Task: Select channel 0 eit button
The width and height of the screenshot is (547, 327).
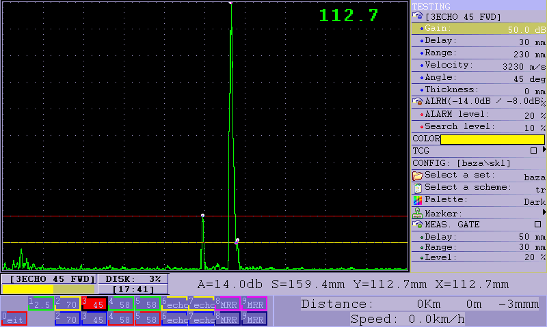Action: pos(14,318)
